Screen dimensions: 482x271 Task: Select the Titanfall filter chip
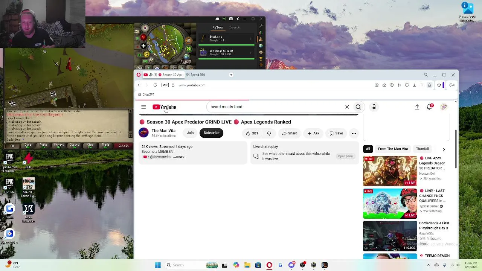click(x=423, y=149)
